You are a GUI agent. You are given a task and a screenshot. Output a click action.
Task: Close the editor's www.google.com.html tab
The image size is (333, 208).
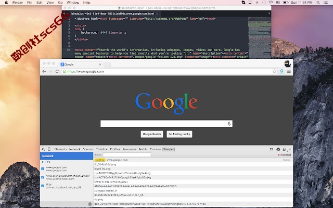pyautogui.click(x=157, y=14)
